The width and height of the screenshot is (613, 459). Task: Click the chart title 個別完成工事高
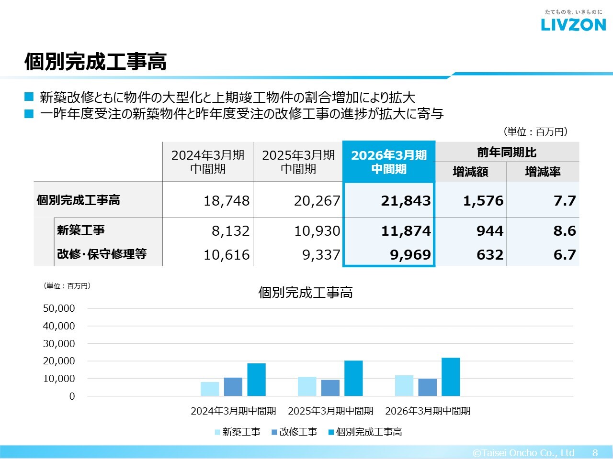click(306, 292)
